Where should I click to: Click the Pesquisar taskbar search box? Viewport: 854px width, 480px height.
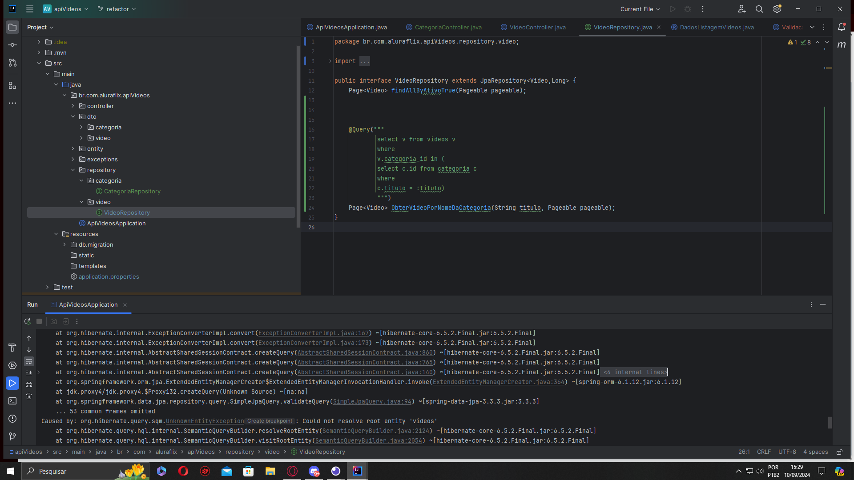pyautogui.click(x=85, y=471)
